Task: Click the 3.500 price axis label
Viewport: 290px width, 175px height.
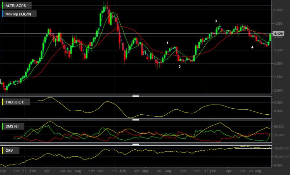Action: click(x=278, y=50)
